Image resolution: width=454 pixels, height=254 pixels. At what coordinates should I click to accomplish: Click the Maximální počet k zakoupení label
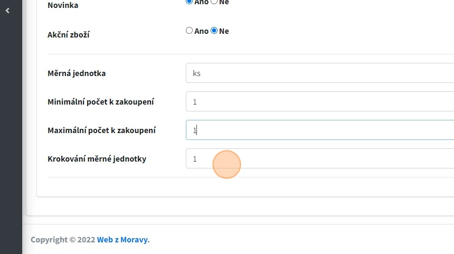(x=101, y=130)
